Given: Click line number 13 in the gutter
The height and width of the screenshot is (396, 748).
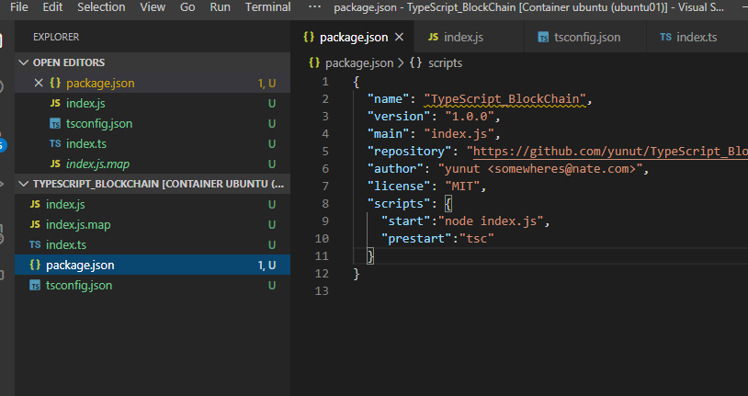Looking at the screenshot, I should click(322, 291).
